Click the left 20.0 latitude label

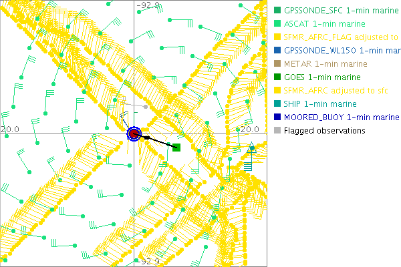click(10, 129)
